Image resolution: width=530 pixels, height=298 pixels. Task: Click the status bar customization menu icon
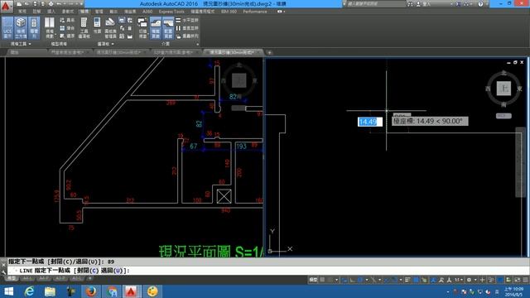526,280
